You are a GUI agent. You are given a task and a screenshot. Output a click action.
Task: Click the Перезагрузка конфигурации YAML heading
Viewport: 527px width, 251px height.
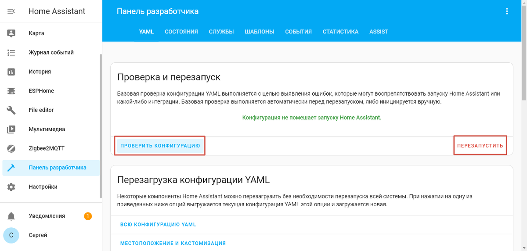pyautogui.click(x=194, y=180)
